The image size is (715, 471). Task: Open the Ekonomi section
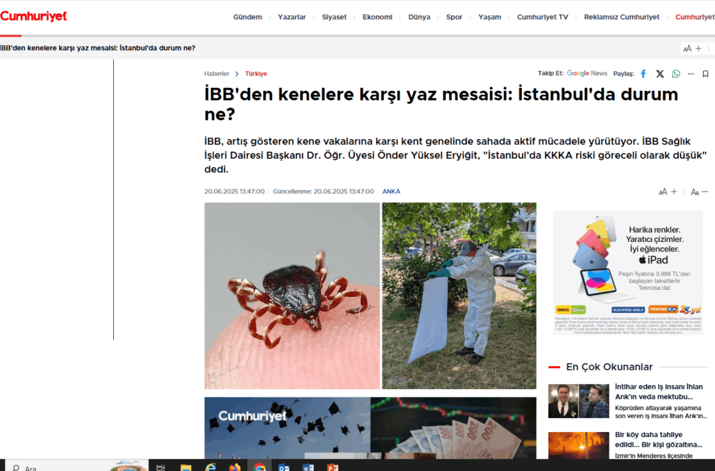click(377, 17)
